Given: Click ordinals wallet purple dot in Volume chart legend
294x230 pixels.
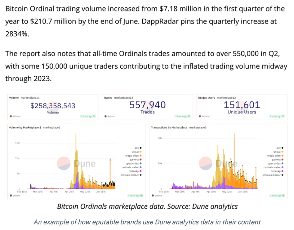Looking at the screenshot, I should (x=140, y=167).
